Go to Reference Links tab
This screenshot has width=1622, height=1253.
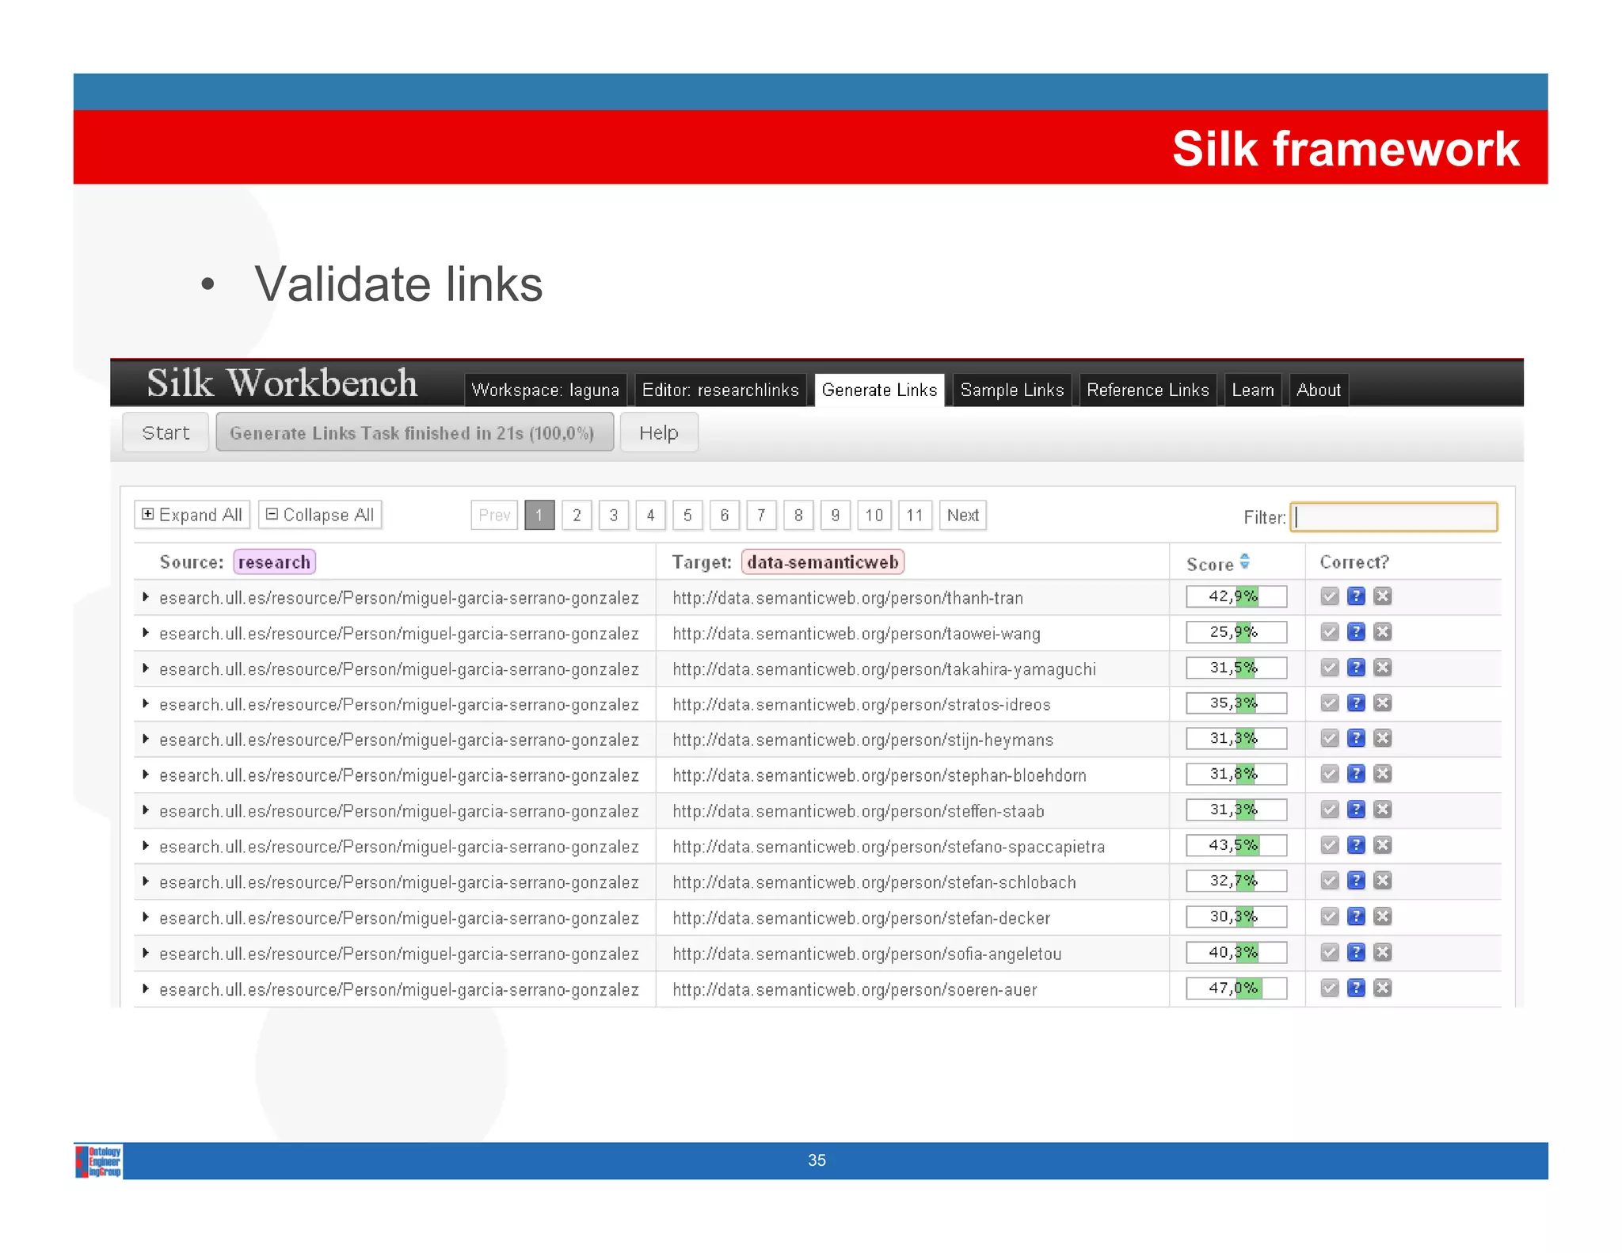1148,390
